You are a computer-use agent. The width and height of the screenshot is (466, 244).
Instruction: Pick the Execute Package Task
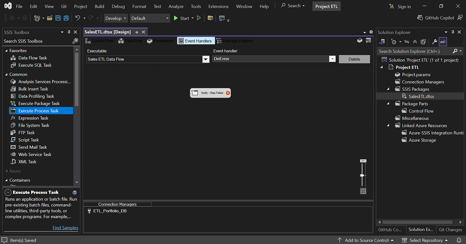(x=39, y=104)
